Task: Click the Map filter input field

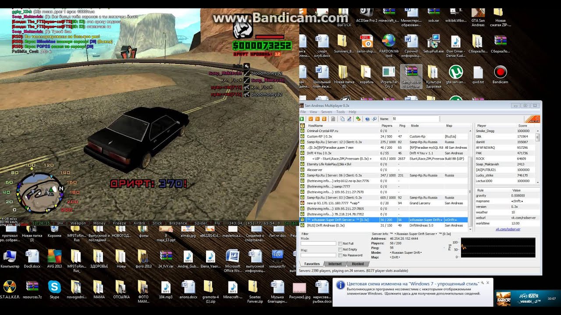Action: [x=318, y=255]
